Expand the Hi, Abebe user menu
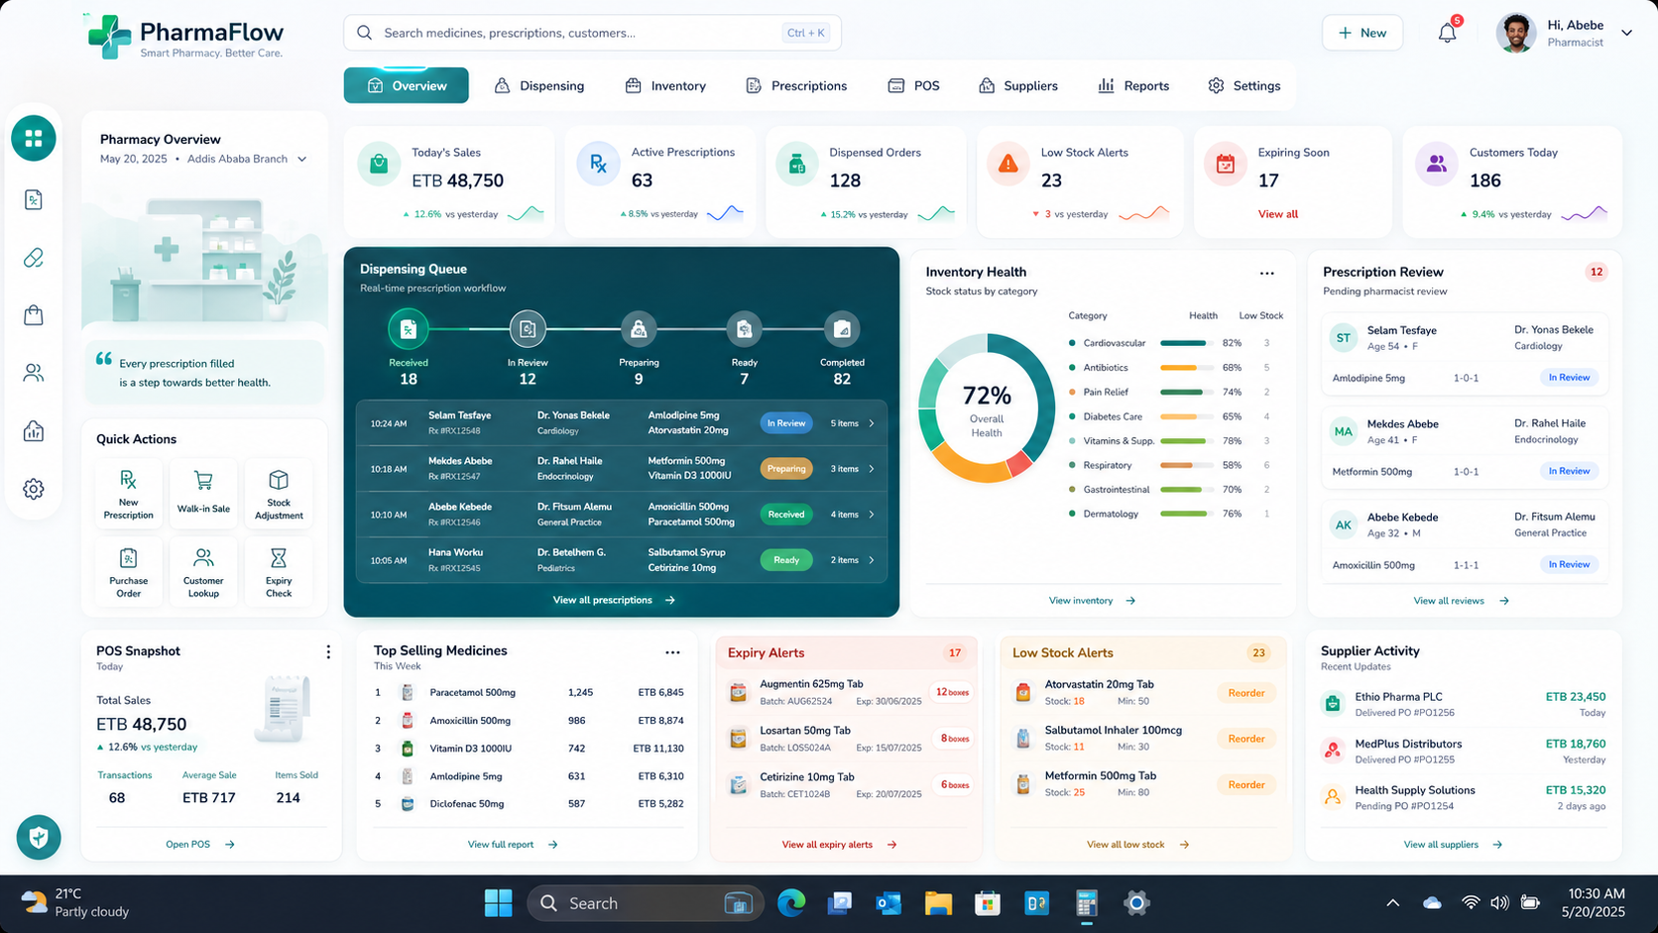The width and height of the screenshot is (1658, 933). [1565, 33]
